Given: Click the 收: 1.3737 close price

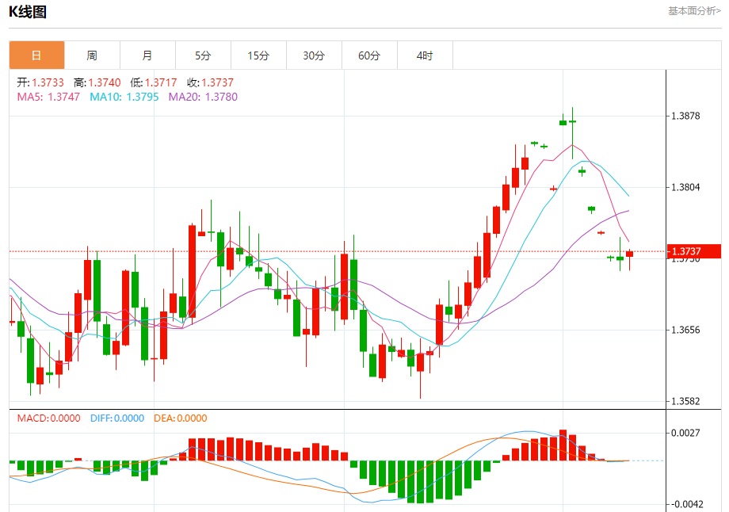Looking at the screenshot, I should [x=210, y=82].
